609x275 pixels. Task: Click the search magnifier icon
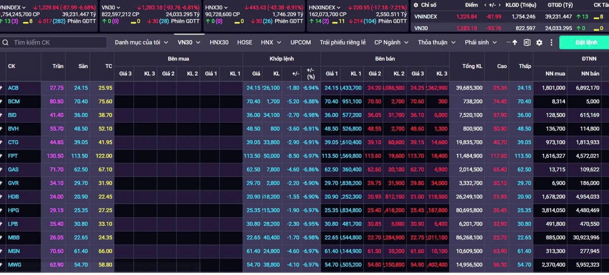(x=5, y=43)
